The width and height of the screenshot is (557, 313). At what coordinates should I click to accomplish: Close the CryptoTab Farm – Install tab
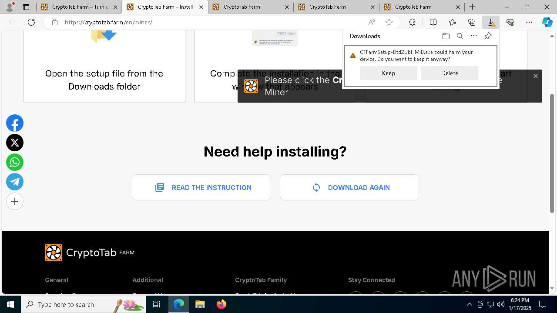point(201,7)
